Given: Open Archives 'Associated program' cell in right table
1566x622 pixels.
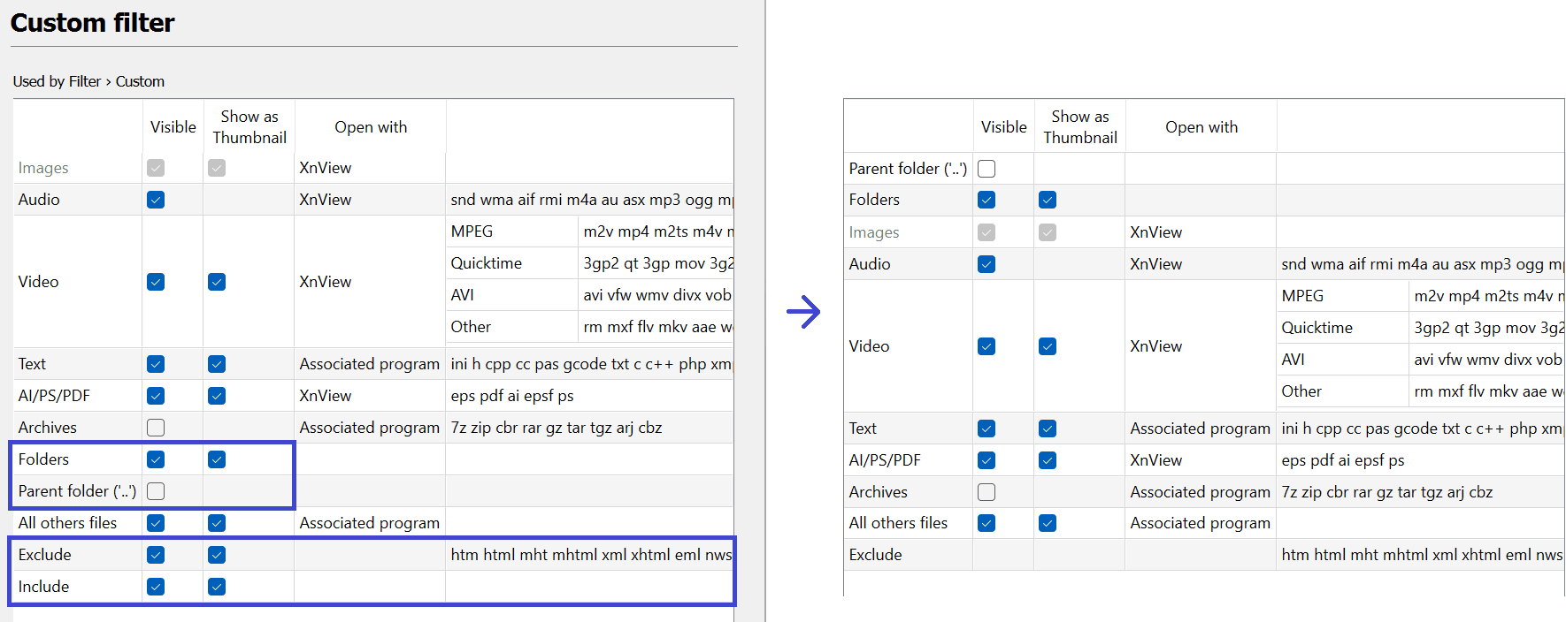Looking at the screenshot, I should (1200, 492).
